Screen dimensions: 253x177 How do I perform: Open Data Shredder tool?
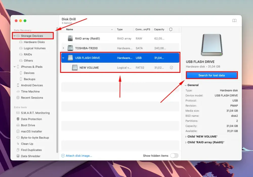click(x=31, y=156)
